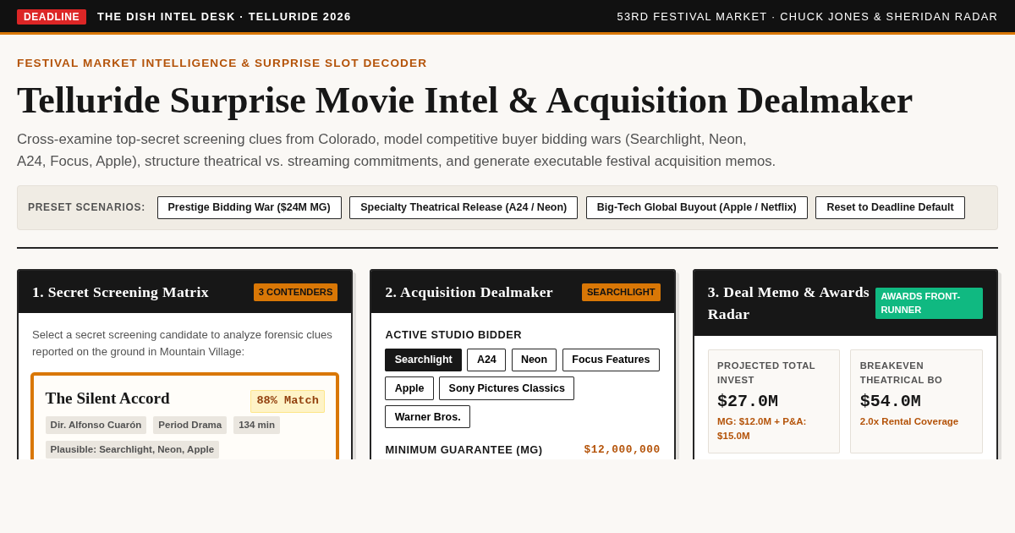Image resolution: width=1015 pixels, height=533 pixels.
Task: Click the ACTIVE STUDIO BIDDER label
Action: click(x=453, y=335)
